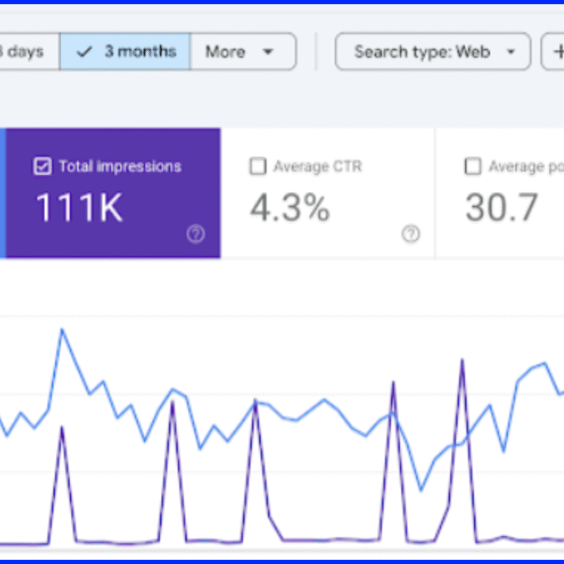Enable the Average position checkbox
564x564 pixels.
point(473,167)
